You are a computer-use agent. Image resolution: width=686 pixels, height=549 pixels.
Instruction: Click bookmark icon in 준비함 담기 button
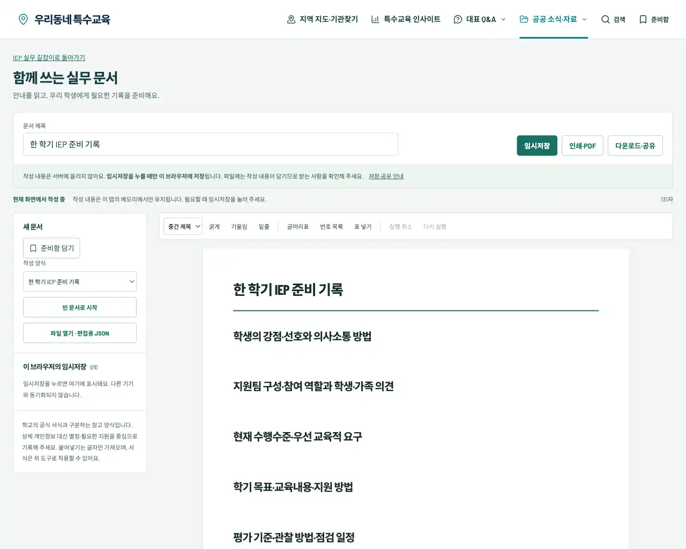(33, 248)
